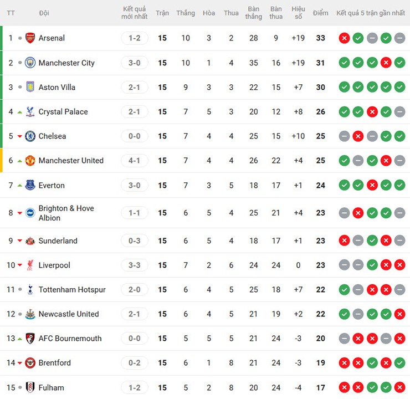Click the Newcastle United club crest
This screenshot has height=399, width=410.
coord(30,314)
